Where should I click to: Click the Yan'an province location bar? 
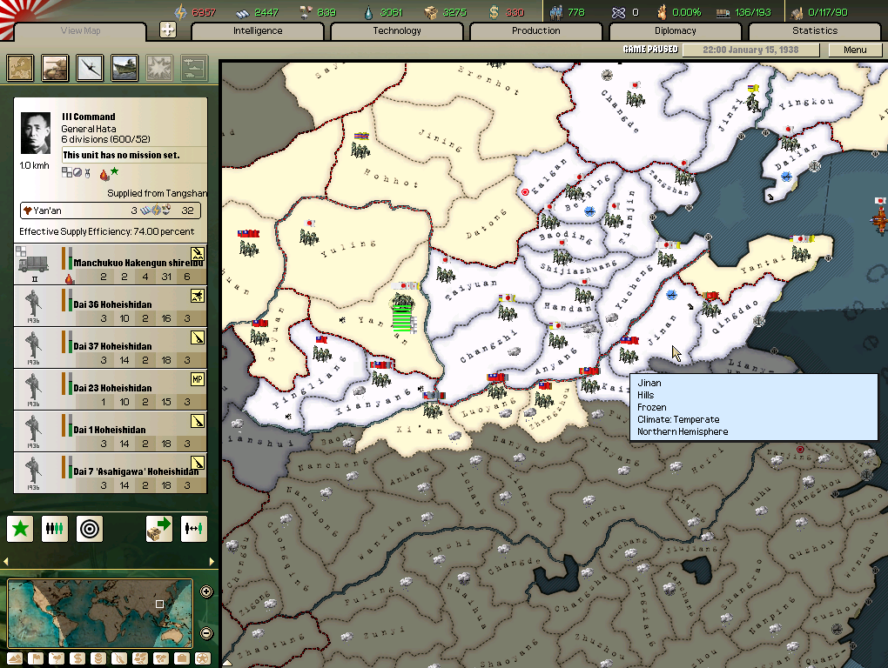click(x=111, y=210)
